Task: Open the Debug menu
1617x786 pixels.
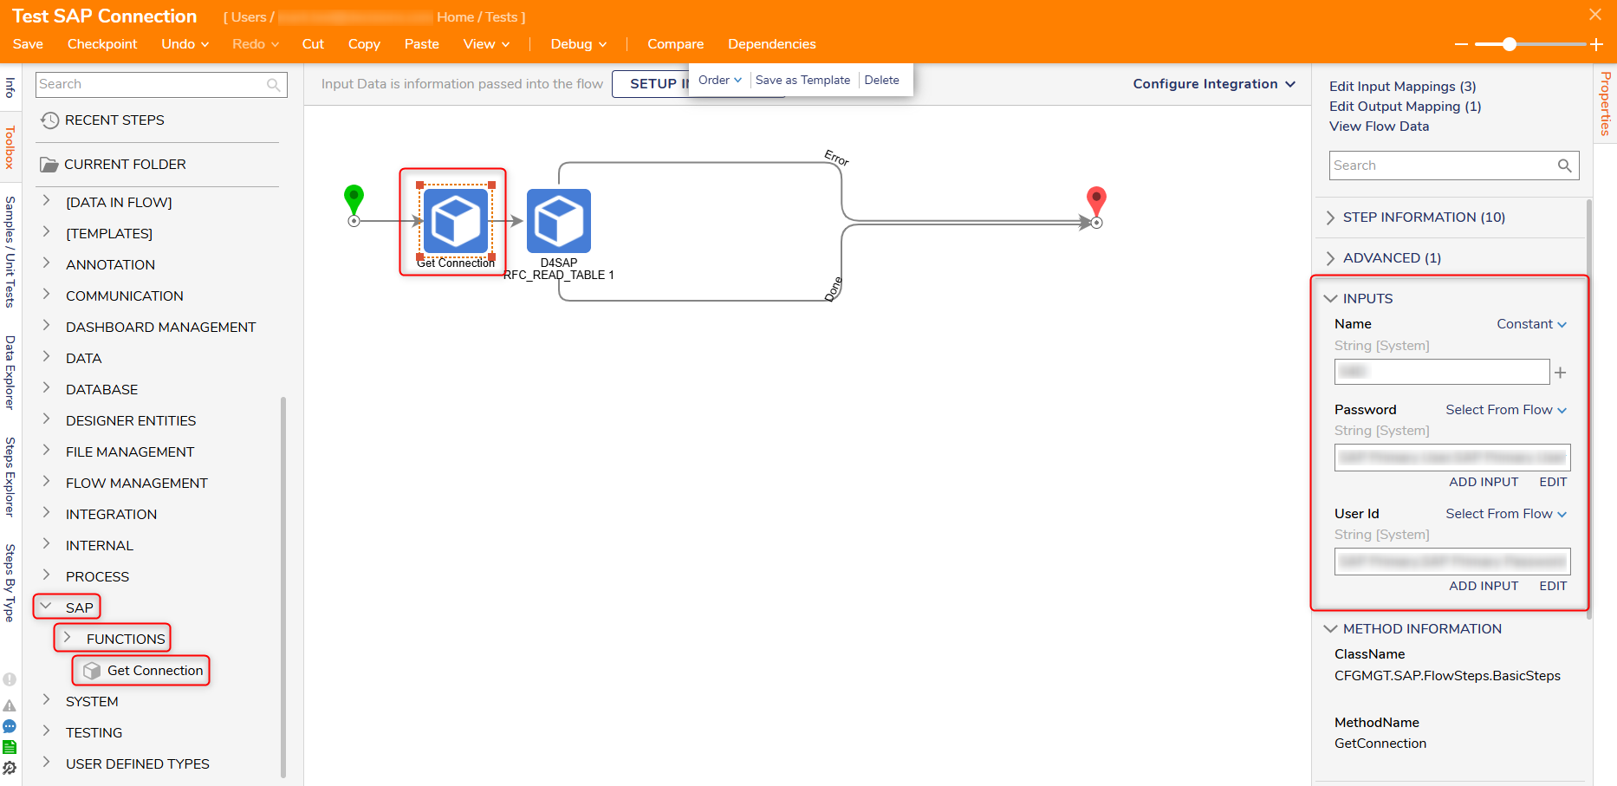Action: coord(579,44)
